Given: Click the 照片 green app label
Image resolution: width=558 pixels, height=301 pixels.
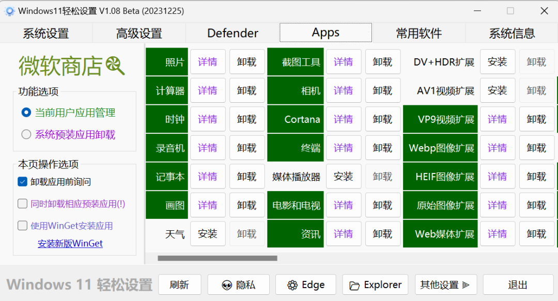Looking at the screenshot, I should coord(167,61).
